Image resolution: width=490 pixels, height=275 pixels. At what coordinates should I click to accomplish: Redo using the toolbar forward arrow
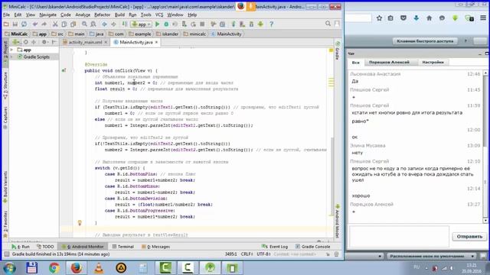point(44,24)
